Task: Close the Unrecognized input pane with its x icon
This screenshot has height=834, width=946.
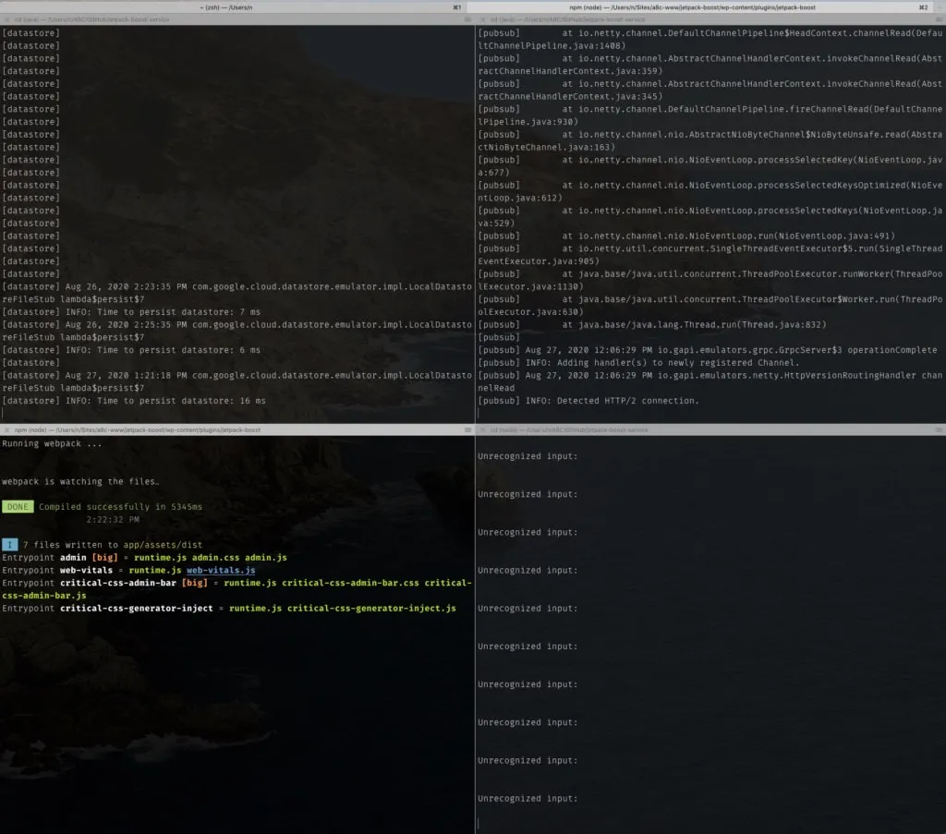Action: 482,430
